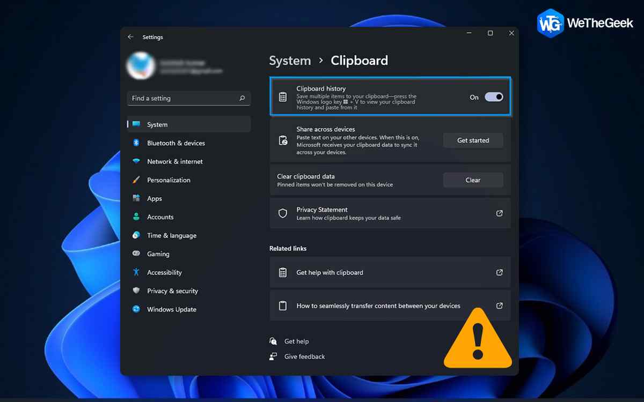This screenshot has height=402, width=644.
Task: Click the Privacy Statement shield icon
Action: click(283, 213)
